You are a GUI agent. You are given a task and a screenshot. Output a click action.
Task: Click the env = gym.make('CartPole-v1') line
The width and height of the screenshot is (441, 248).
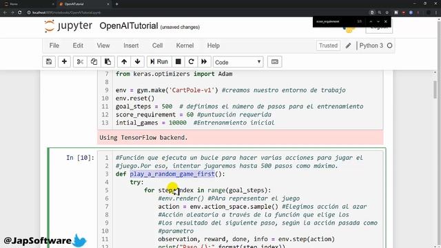[231, 90]
